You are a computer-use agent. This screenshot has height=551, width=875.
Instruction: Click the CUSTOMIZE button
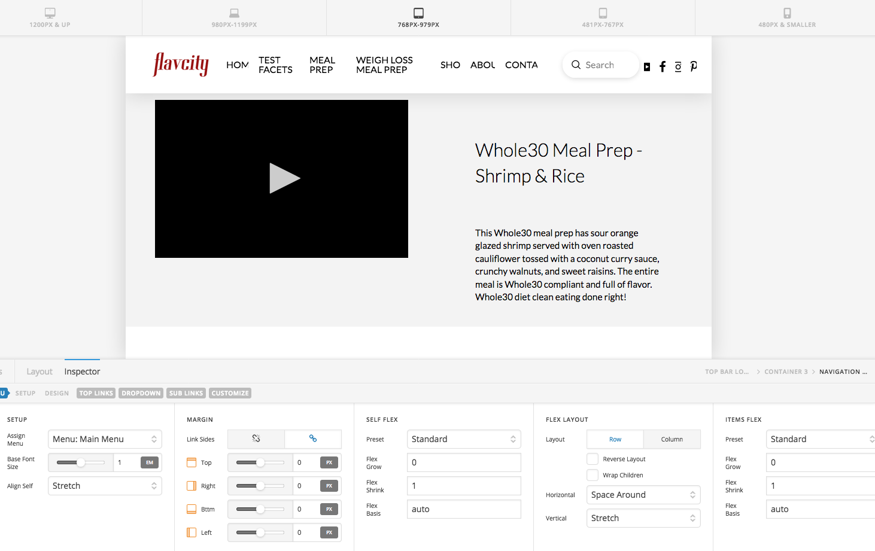[x=230, y=393]
